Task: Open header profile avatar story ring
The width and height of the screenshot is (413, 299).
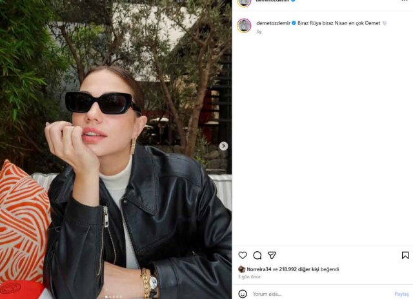Action: point(244,3)
